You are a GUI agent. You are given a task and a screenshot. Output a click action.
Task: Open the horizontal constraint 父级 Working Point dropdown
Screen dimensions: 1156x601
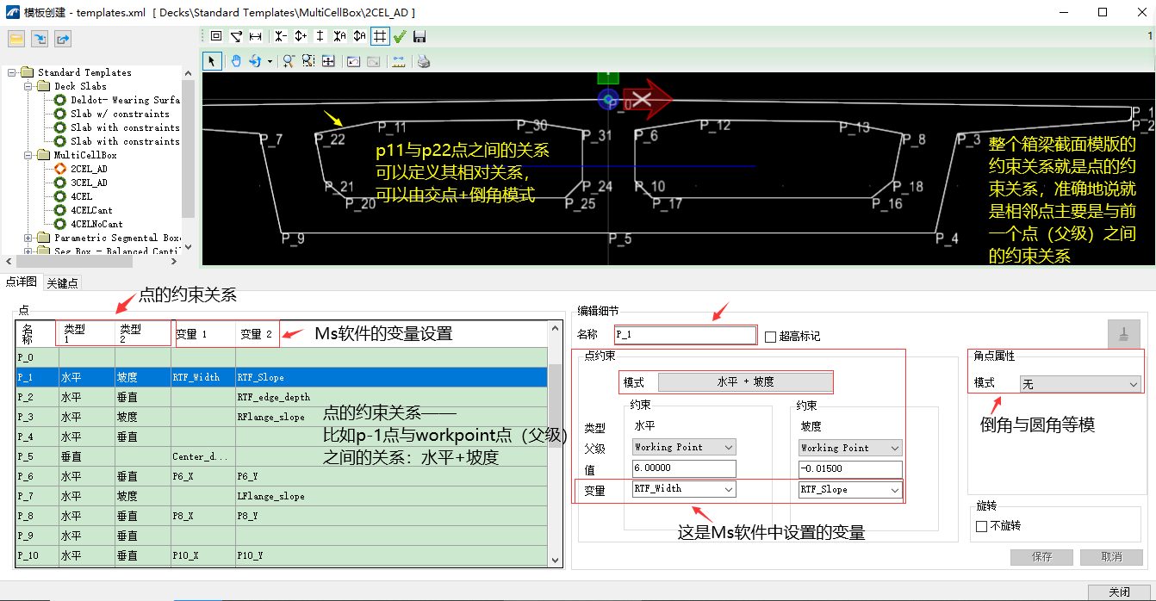(684, 447)
